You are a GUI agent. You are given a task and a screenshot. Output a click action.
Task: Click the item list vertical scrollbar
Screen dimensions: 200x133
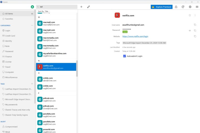tap(77, 68)
